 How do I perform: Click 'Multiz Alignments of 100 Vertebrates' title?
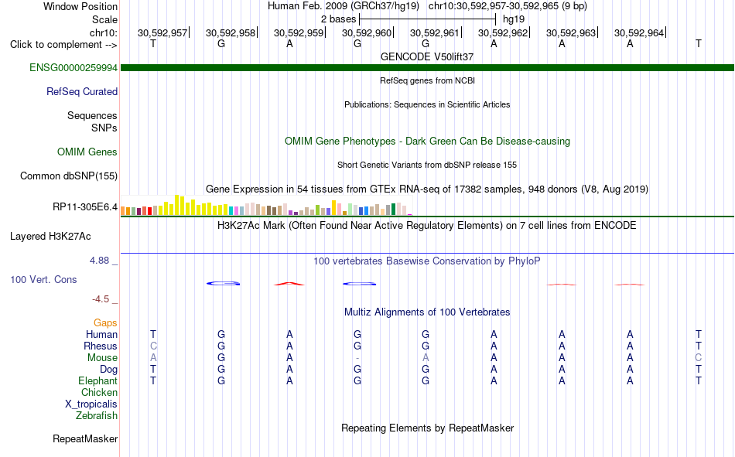click(427, 312)
